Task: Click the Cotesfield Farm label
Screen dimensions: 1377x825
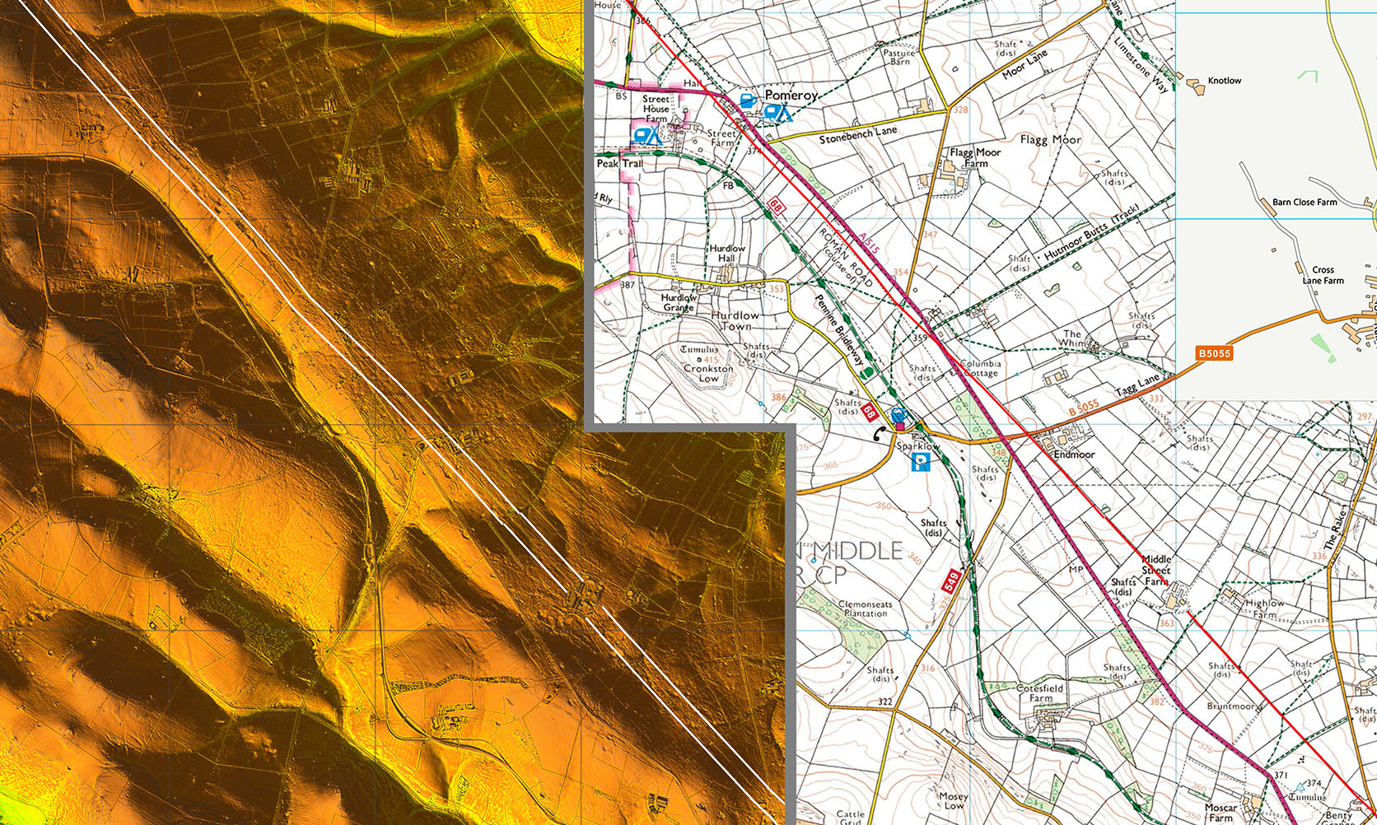Action: pyautogui.click(x=1040, y=692)
